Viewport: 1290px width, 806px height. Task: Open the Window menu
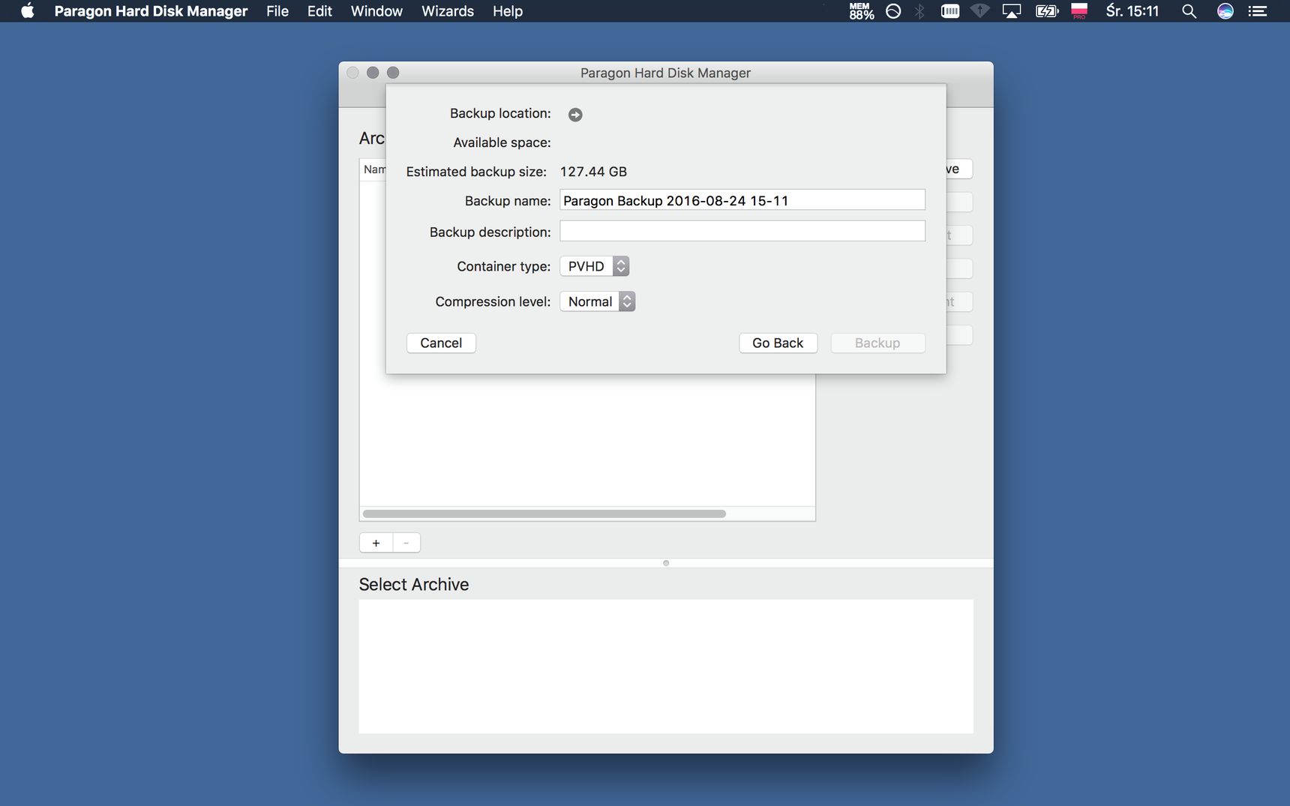point(376,11)
